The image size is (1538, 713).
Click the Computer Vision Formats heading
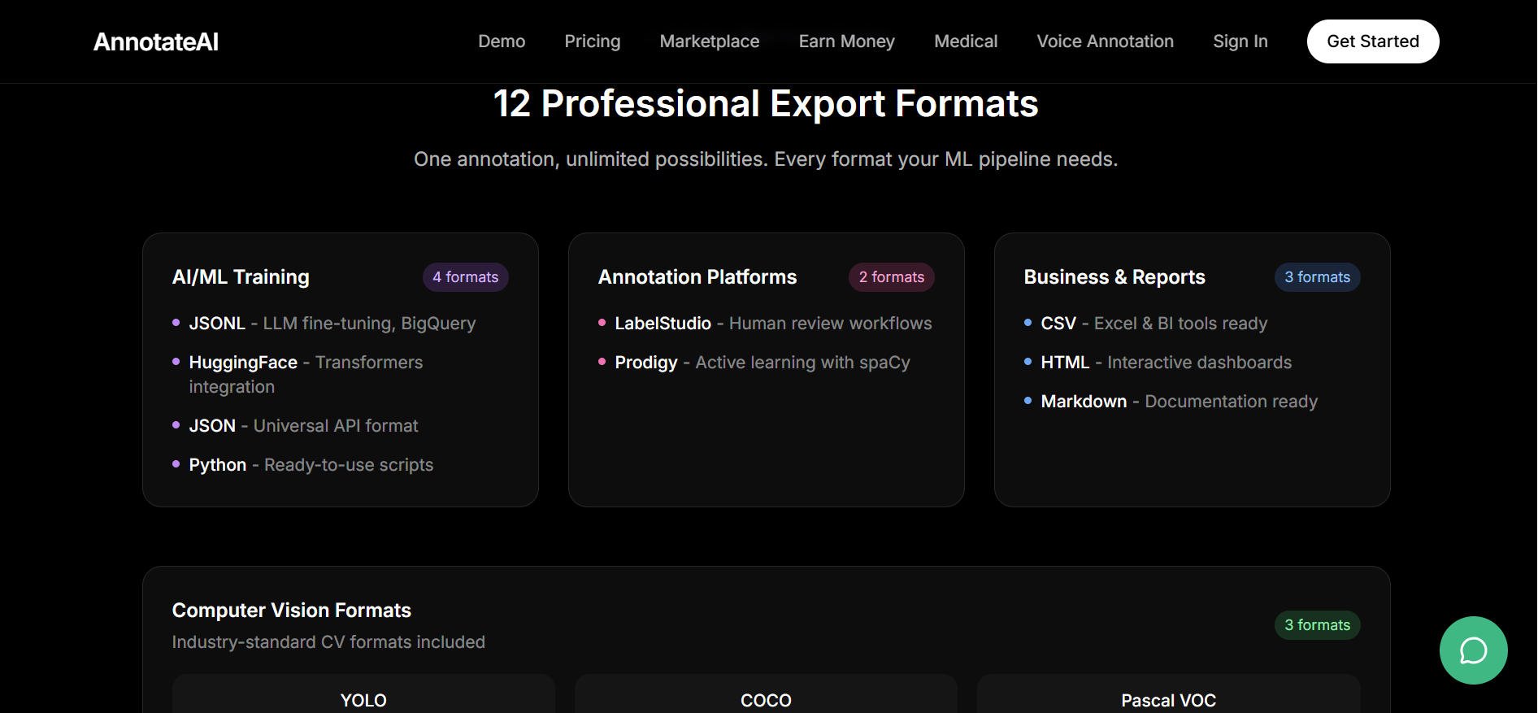click(292, 611)
